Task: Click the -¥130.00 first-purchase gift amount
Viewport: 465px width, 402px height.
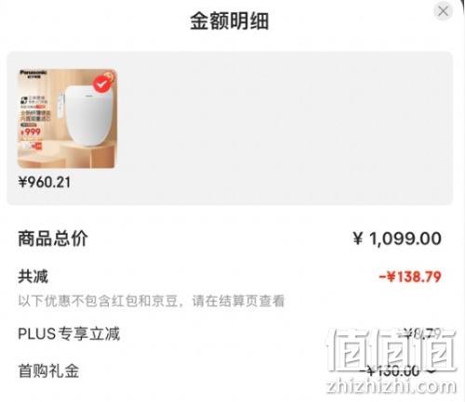Action: (x=392, y=370)
